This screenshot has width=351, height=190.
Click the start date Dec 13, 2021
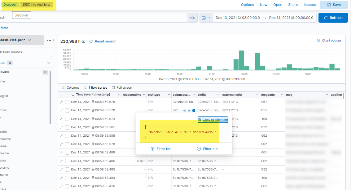pos(238,18)
